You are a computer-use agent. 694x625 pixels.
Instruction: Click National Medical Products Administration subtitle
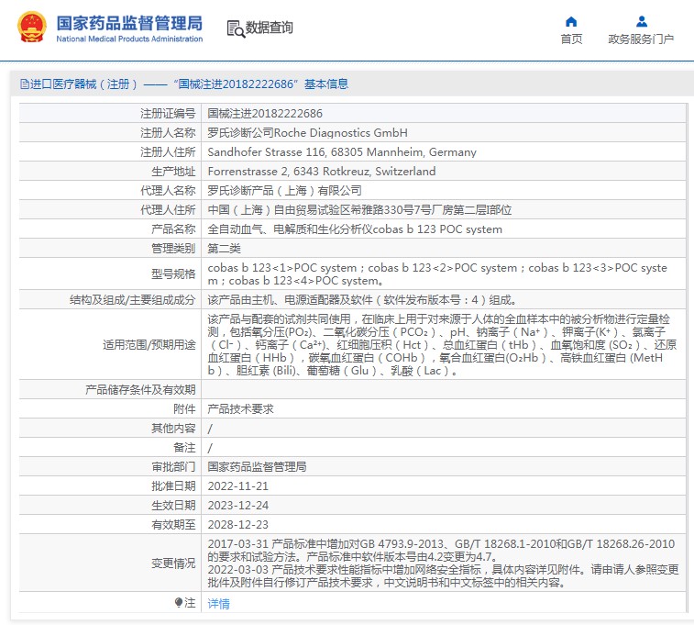coord(129,39)
